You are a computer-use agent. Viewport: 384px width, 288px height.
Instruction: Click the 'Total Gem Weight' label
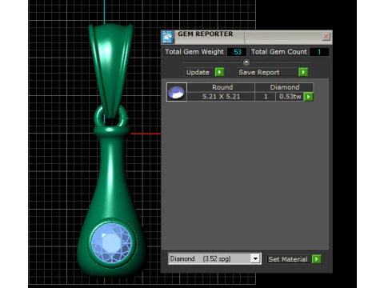(x=194, y=52)
